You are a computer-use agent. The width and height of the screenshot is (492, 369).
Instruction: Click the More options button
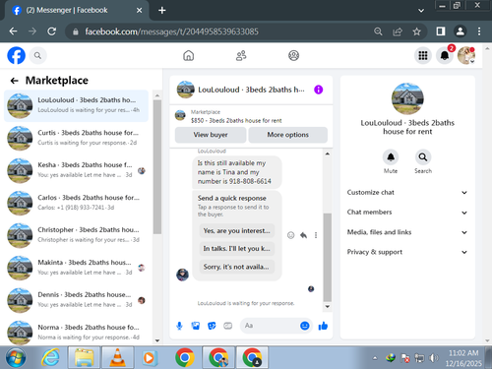pyautogui.click(x=288, y=135)
